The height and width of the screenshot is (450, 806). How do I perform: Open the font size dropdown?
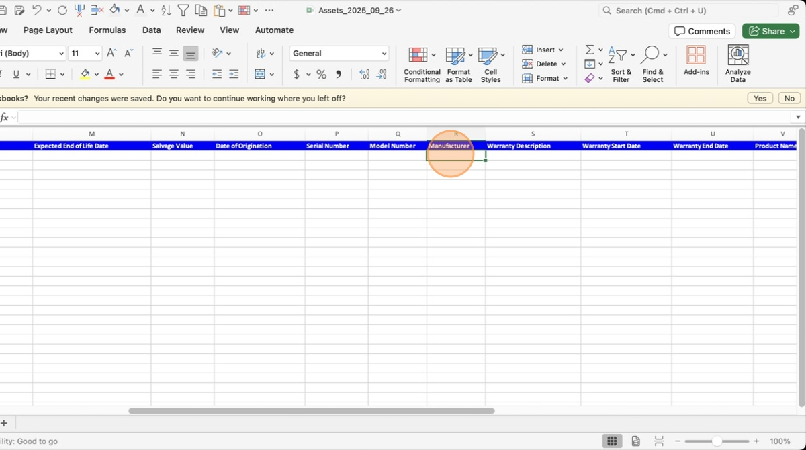point(97,54)
